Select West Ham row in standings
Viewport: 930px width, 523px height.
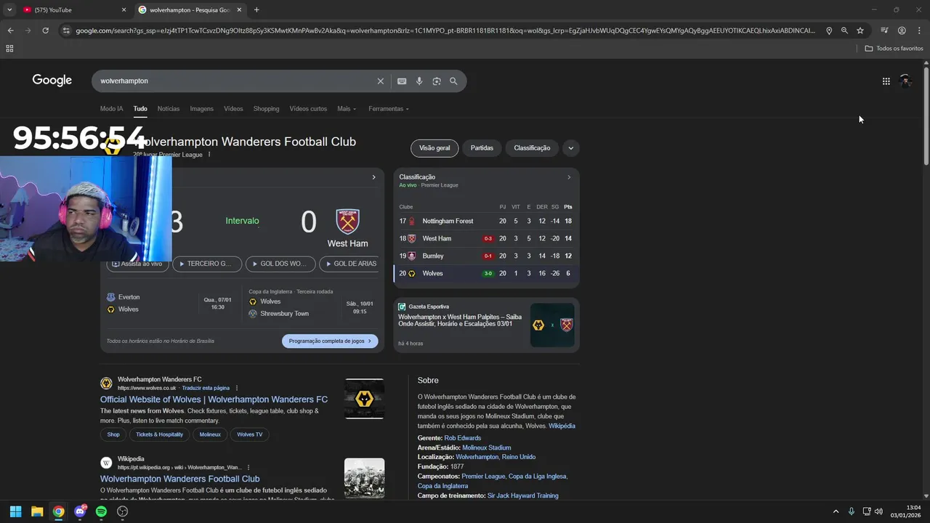(486, 238)
